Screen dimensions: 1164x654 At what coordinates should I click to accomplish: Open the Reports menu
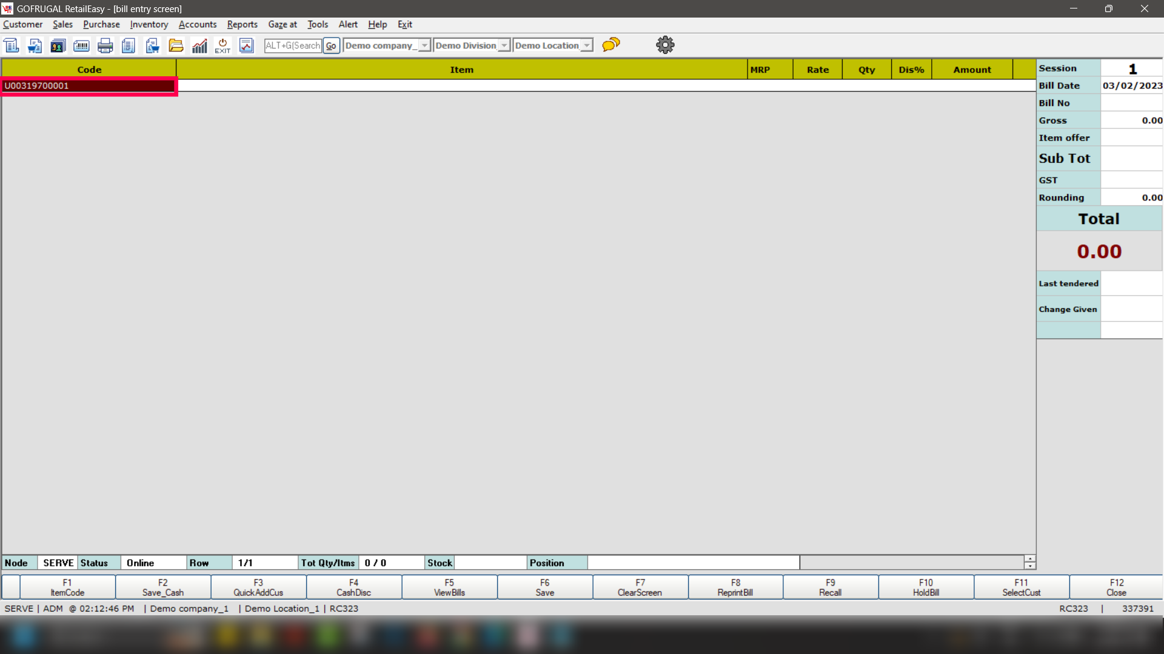coord(242,24)
